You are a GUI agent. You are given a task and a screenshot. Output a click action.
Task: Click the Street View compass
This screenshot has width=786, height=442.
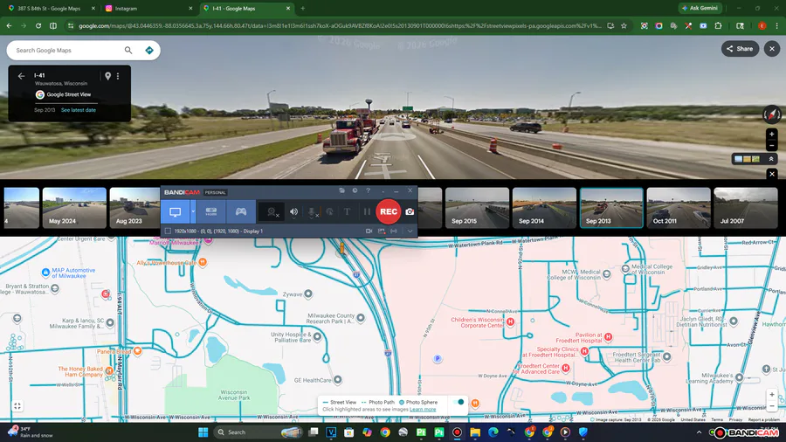pyautogui.click(x=772, y=114)
